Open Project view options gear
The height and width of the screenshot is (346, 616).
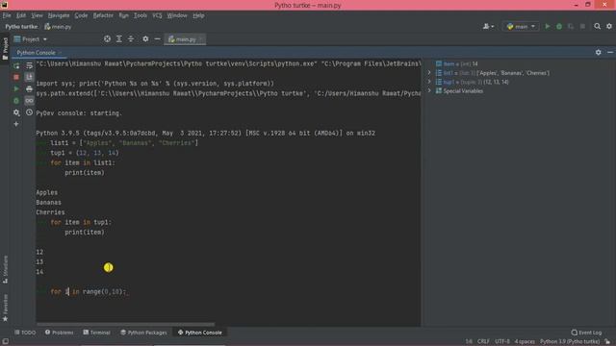pos(145,39)
